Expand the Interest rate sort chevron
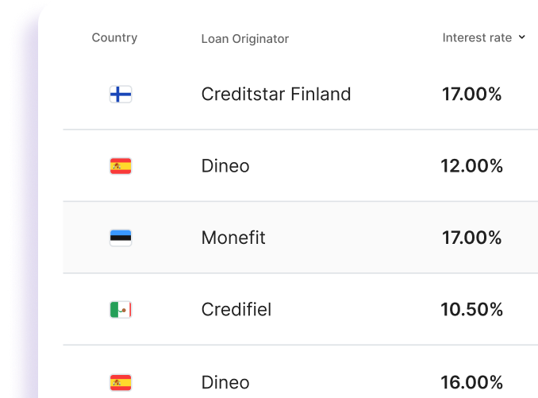This screenshot has height=398, width=538. [522, 37]
